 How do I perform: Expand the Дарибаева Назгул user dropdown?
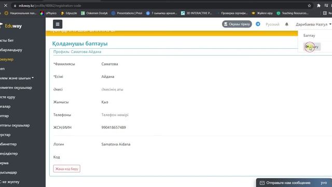313,24
